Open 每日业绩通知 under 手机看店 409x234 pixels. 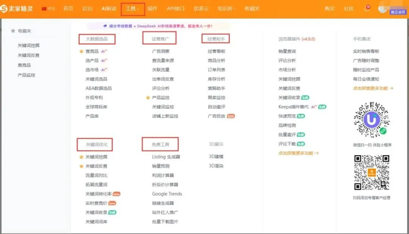coord(366,79)
